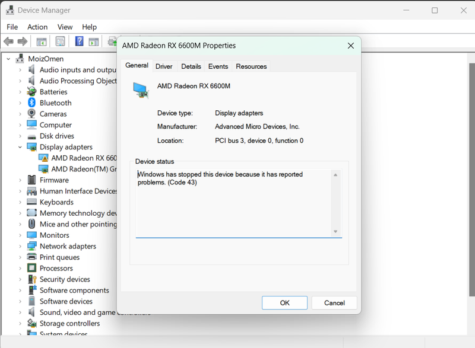Click the Mice and other pointing devices icon

click(31, 224)
